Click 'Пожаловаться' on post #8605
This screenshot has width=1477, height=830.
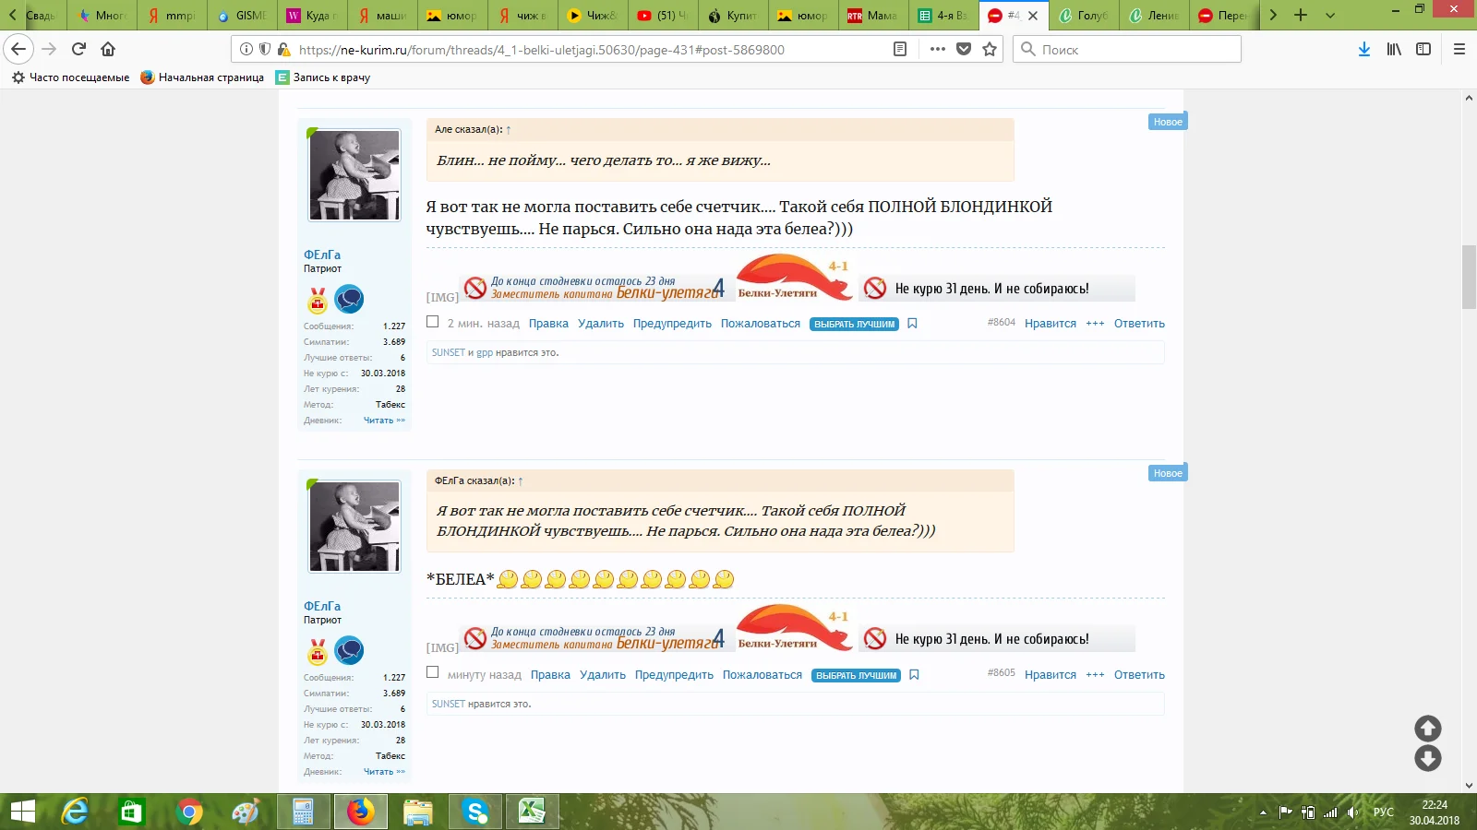(763, 675)
